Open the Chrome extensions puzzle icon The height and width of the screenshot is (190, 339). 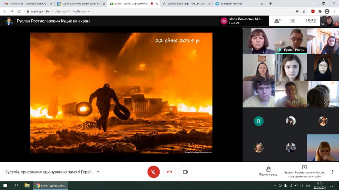point(320,11)
